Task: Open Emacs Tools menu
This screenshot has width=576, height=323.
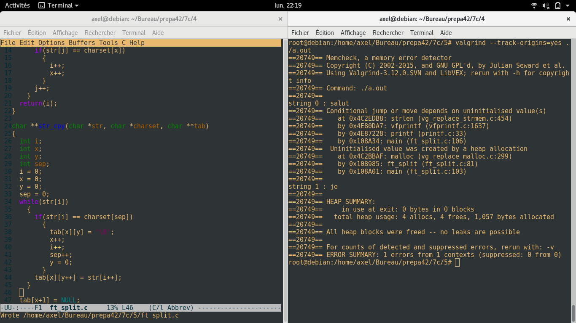Action: (x=108, y=43)
